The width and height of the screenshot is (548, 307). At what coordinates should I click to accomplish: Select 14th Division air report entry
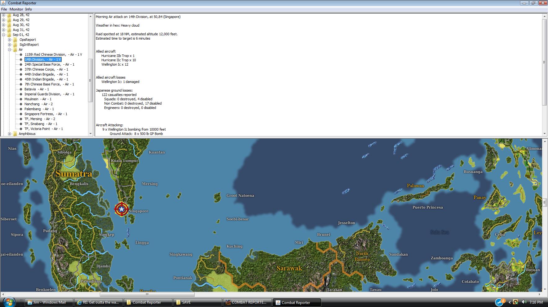pyautogui.click(x=43, y=59)
